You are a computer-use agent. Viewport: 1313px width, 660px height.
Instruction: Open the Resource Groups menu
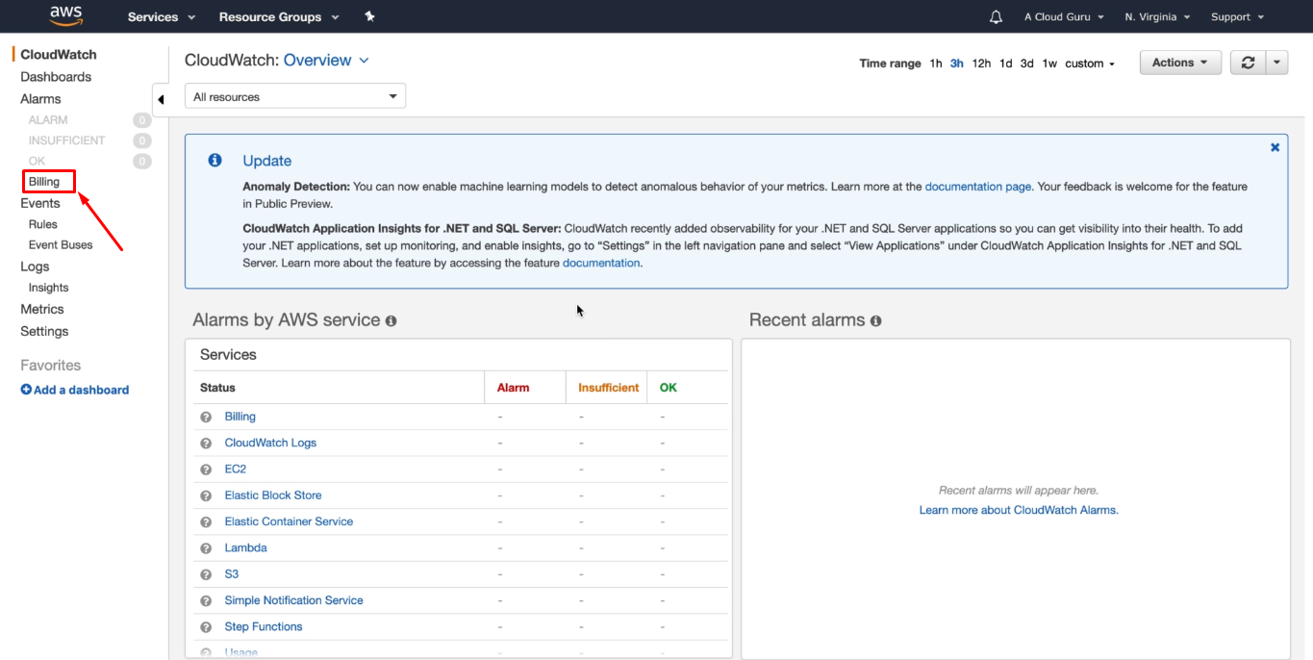(x=279, y=17)
